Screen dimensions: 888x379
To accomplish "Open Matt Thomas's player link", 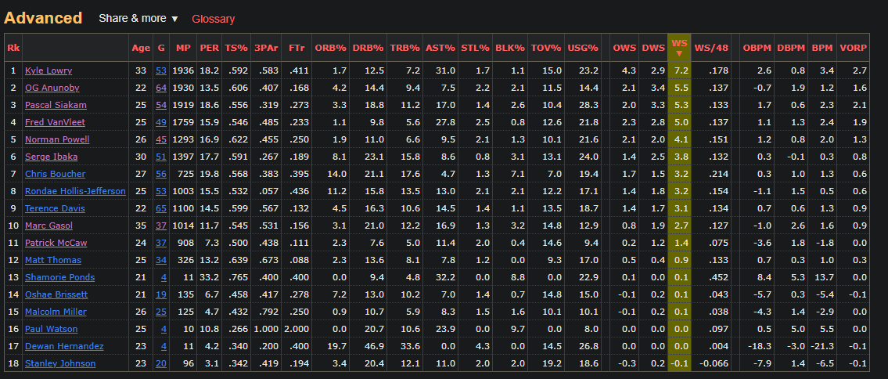I will click(x=53, y=260).
